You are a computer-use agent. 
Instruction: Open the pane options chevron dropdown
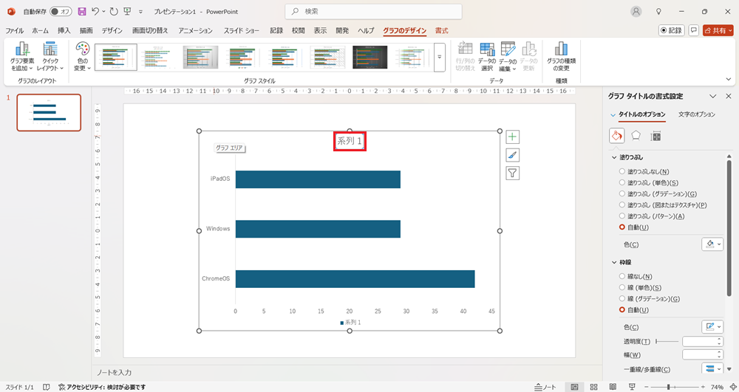point(712,96)
